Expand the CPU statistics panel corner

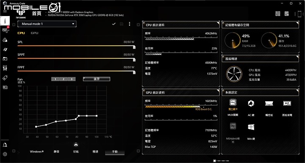(x=218, y=23)
